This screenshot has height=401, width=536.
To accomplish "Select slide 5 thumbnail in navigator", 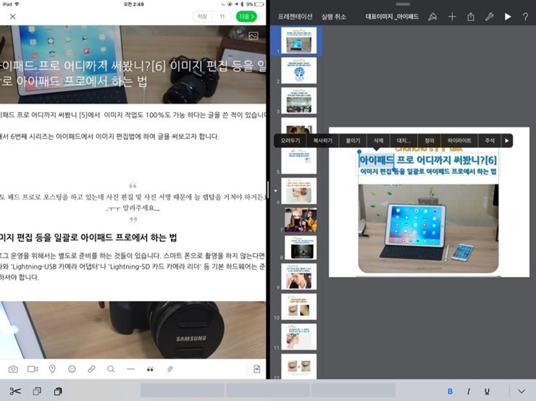I will pyautogui.click(x=298, y=160).
